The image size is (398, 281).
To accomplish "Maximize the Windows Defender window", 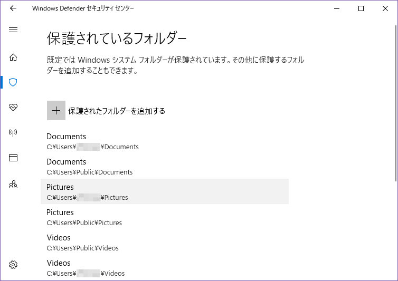I will point(361,8).
